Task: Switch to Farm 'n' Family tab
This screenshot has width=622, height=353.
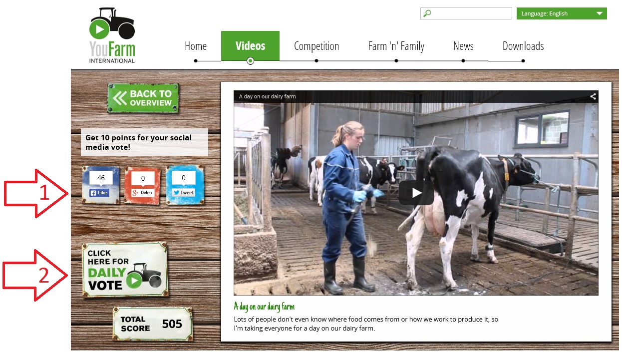Action: pyautogui.click(x=396, y=46)
